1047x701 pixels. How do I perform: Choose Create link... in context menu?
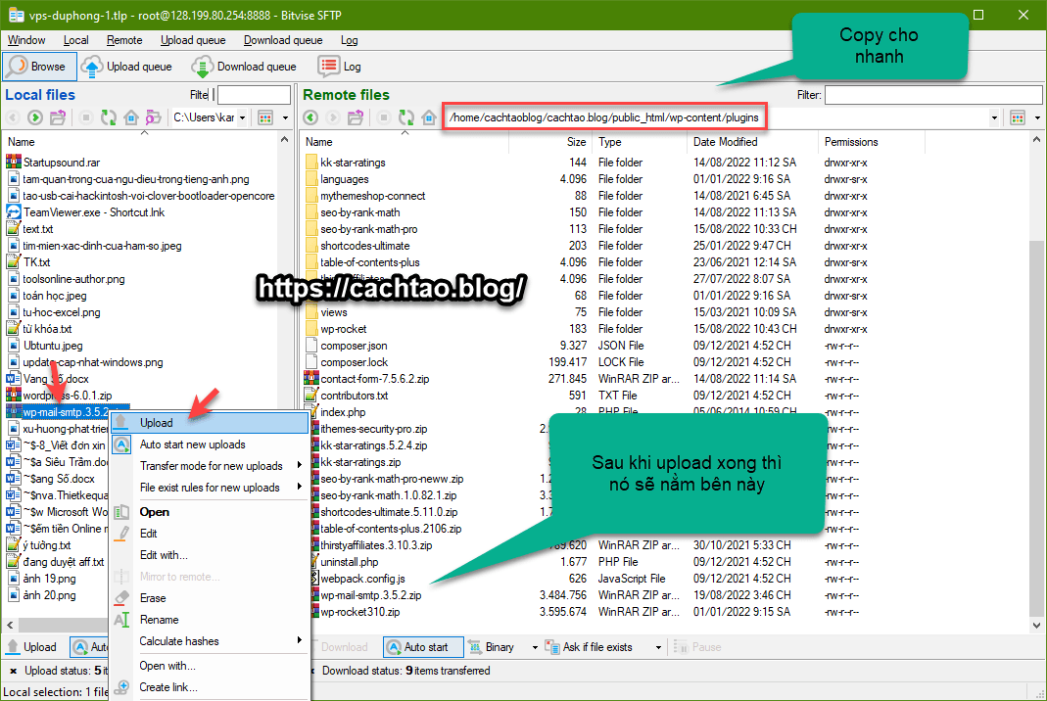tap(210, 687)
